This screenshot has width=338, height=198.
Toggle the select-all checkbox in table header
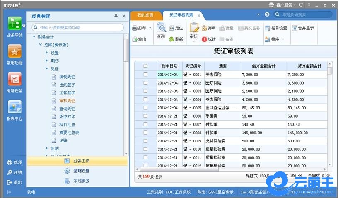pos(145,66)
